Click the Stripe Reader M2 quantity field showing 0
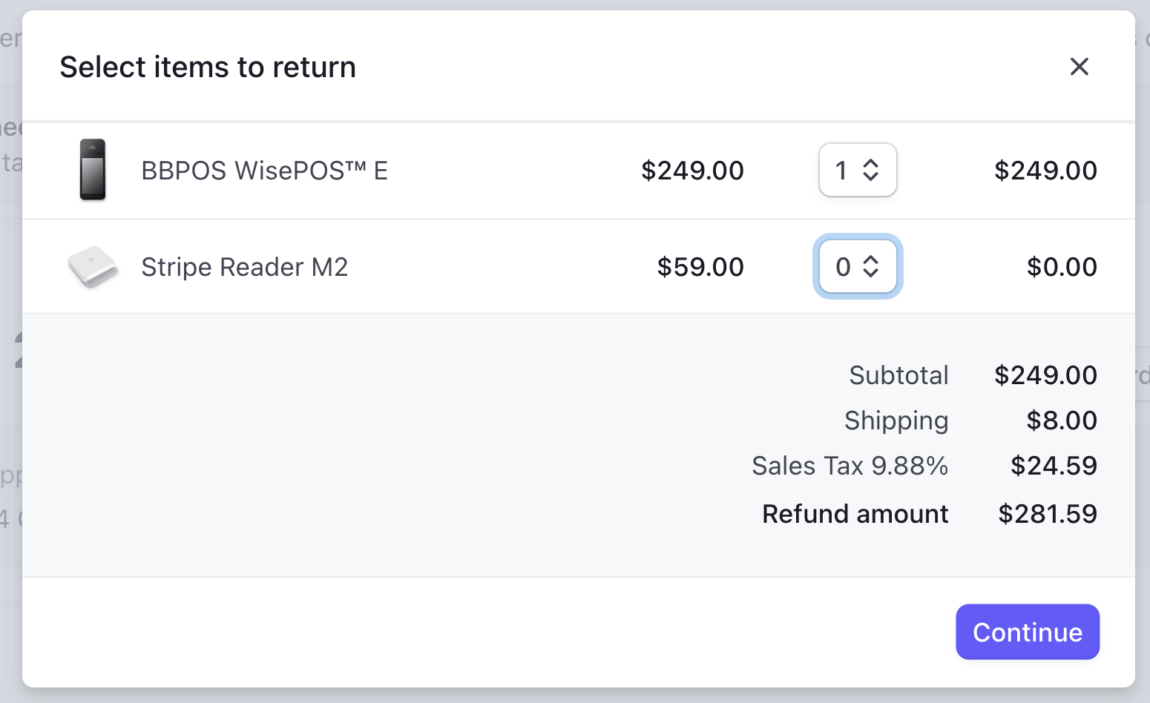The height and width of the screenshot is (703, 1150). click(858, 266)
